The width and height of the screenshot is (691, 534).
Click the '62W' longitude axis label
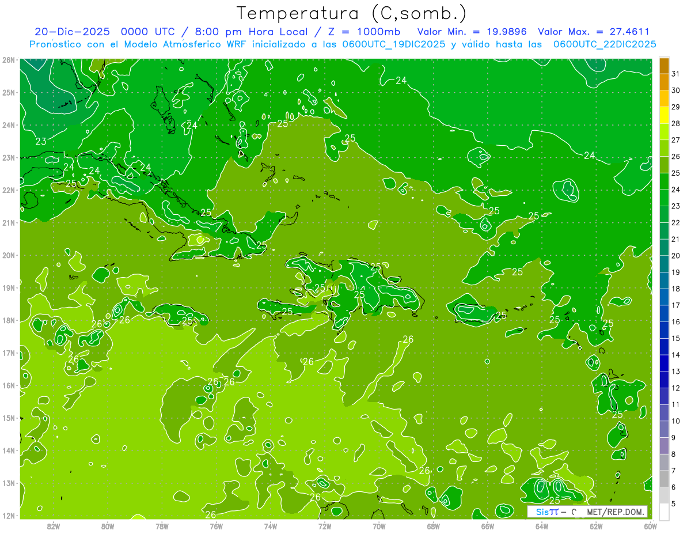coord(596,525)
